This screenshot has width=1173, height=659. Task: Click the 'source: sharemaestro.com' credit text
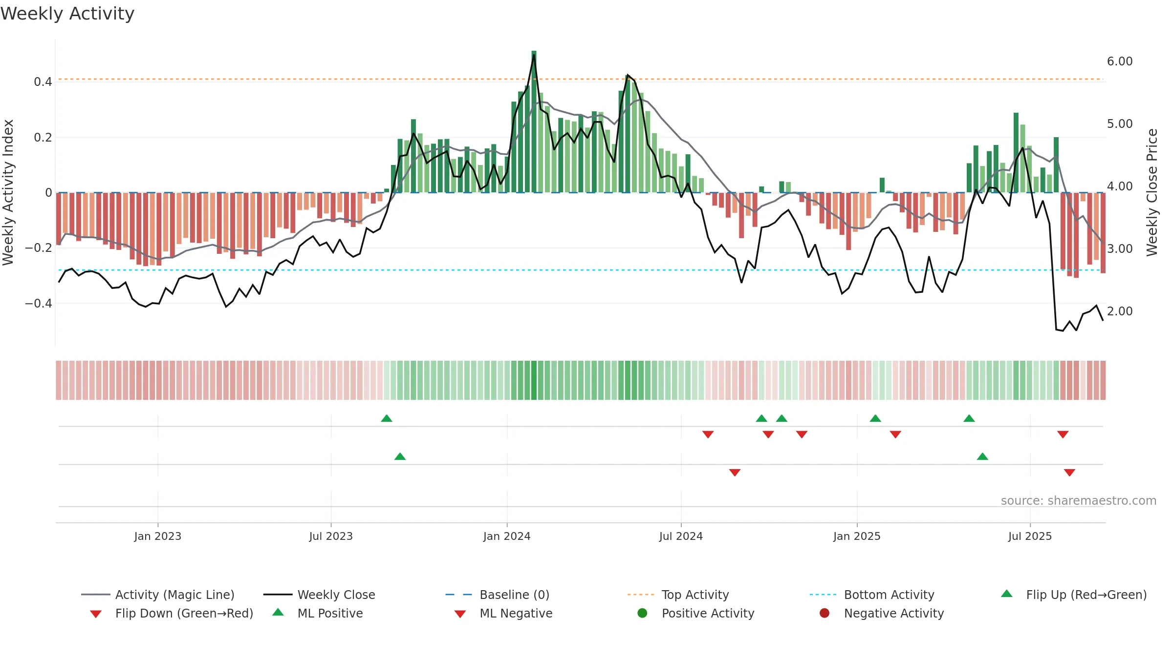pyautogui.click(x=1079, y=500)
